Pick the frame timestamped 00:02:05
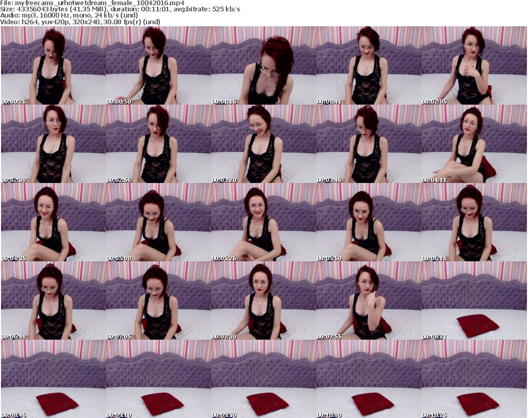The width and height of the screenshot is (528, 418). click(x=474, y=65)
